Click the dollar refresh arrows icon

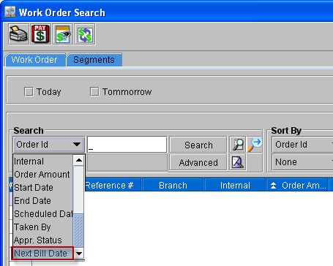click(85, 34)
